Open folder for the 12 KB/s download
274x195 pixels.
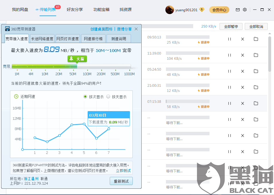tap(256, 87)
